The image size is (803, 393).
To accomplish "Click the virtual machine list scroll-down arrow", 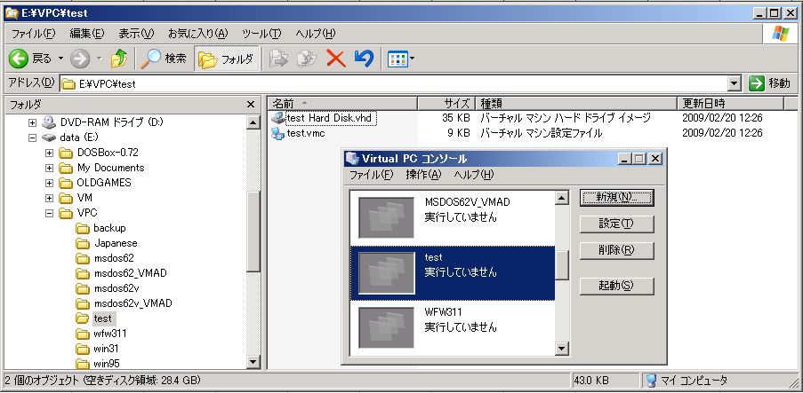I will coord(562,349).
